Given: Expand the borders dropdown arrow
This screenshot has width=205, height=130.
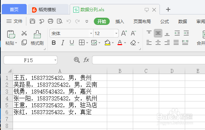Looking at the screenshot, I should [87, 43].
